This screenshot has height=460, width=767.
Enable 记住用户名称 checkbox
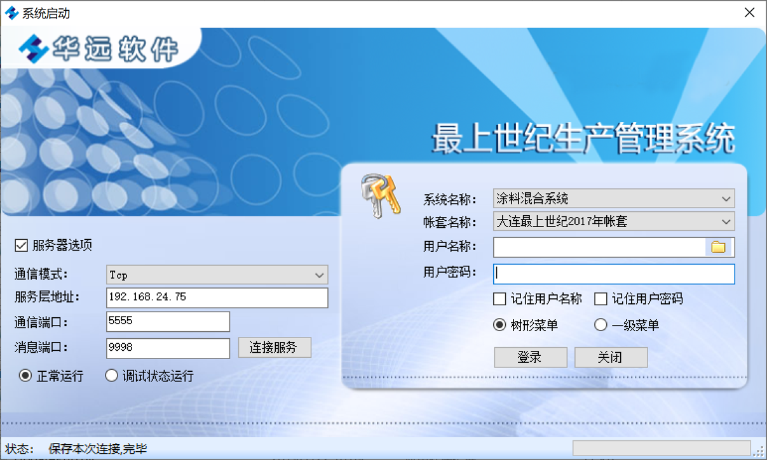[x=500, y=299]
